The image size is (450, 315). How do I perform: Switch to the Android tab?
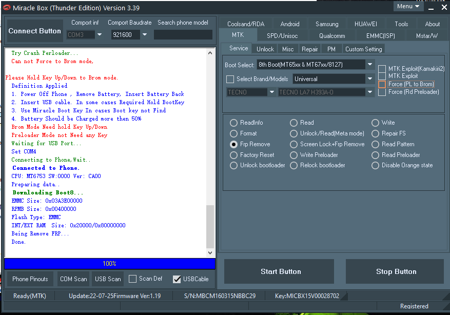coord(290,24)
